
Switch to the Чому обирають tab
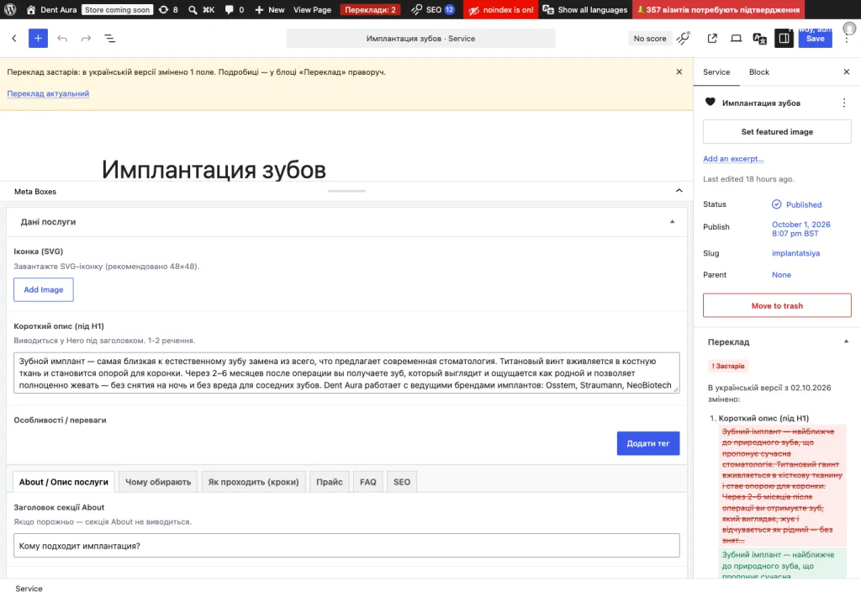(x=158, y=482)
